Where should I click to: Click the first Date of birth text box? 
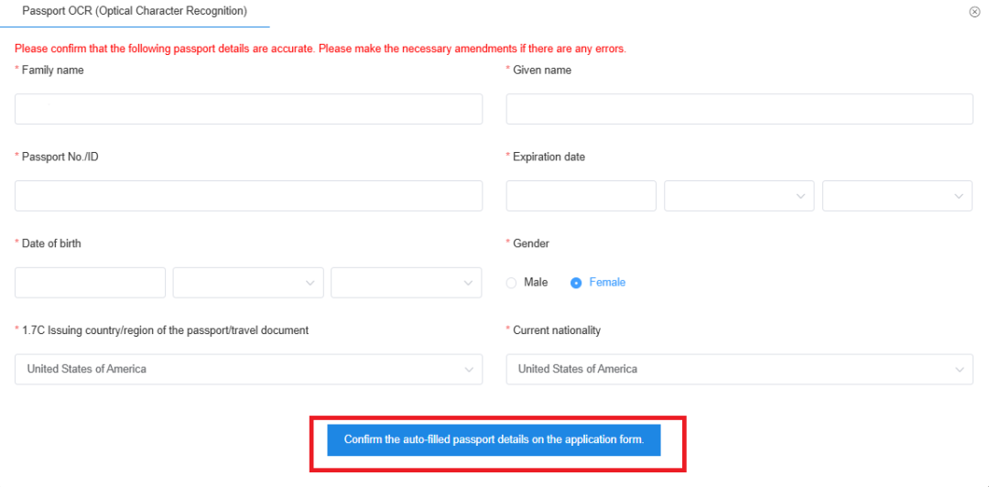pyautogui.click(x=90, y=283)
